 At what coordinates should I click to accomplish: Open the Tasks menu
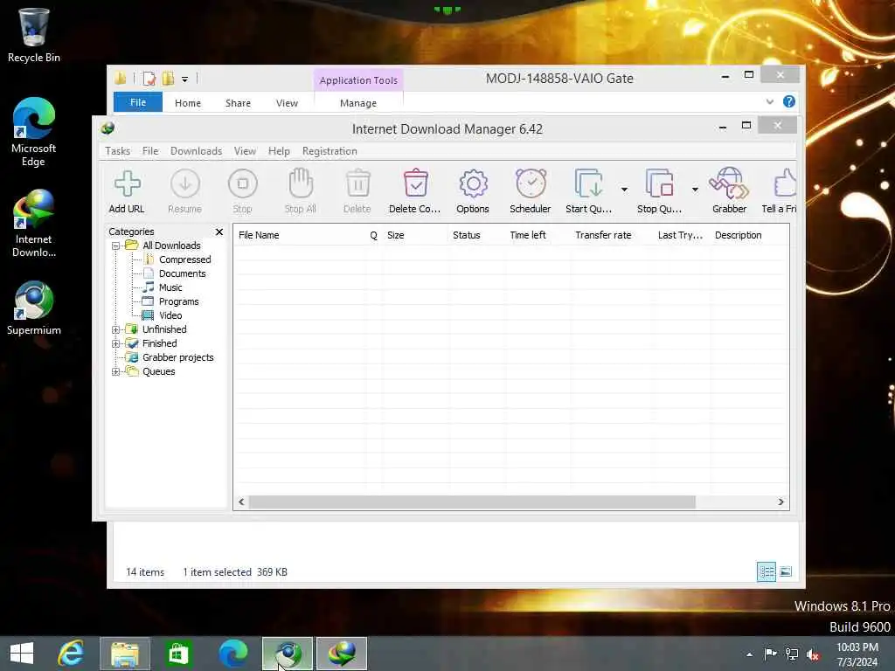click(118, 151)
